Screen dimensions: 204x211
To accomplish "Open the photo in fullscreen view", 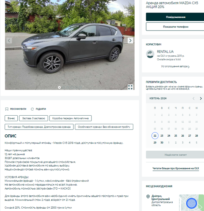I will [130, 87].
